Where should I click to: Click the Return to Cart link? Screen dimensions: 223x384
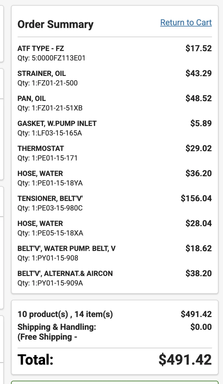(x=186, y=22)
